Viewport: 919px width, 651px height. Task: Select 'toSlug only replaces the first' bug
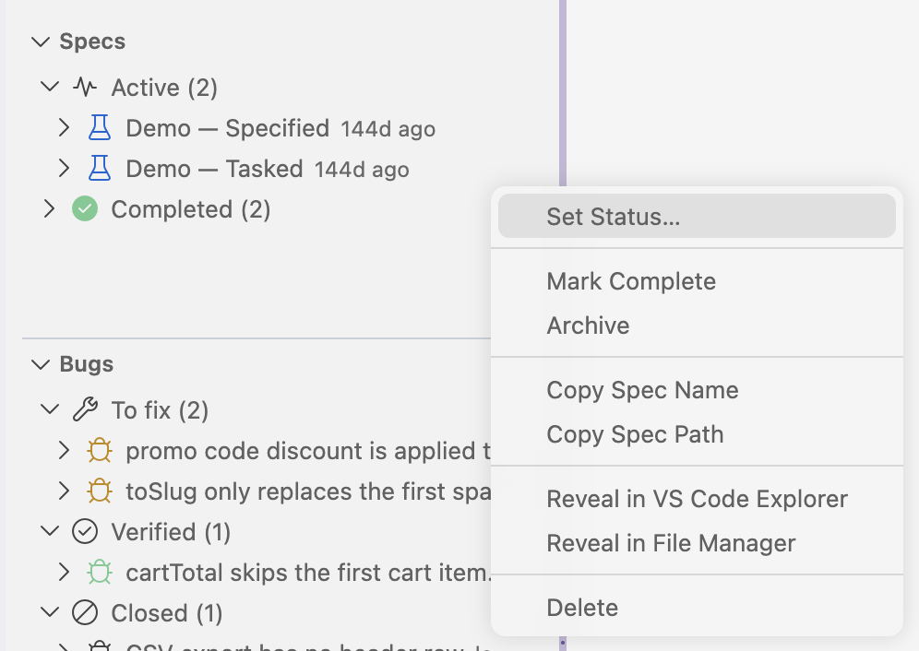308,491
